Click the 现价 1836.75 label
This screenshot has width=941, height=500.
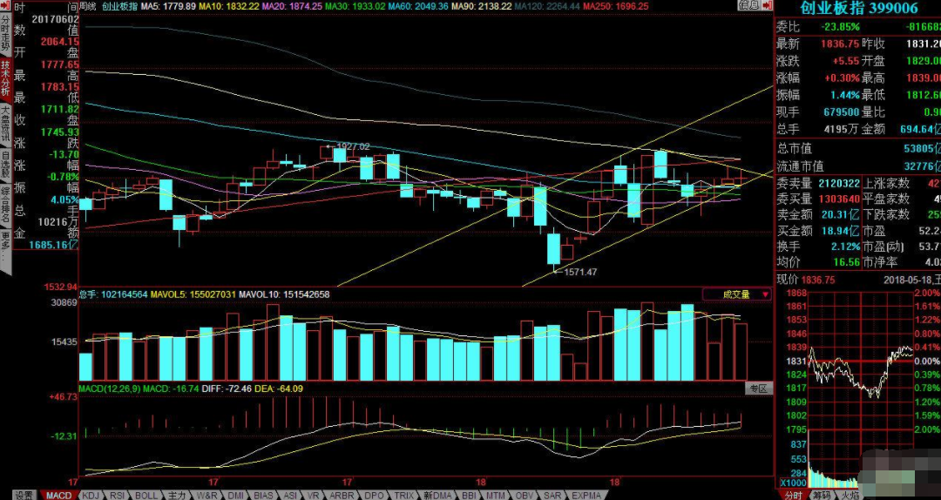(x=806, y=280)
